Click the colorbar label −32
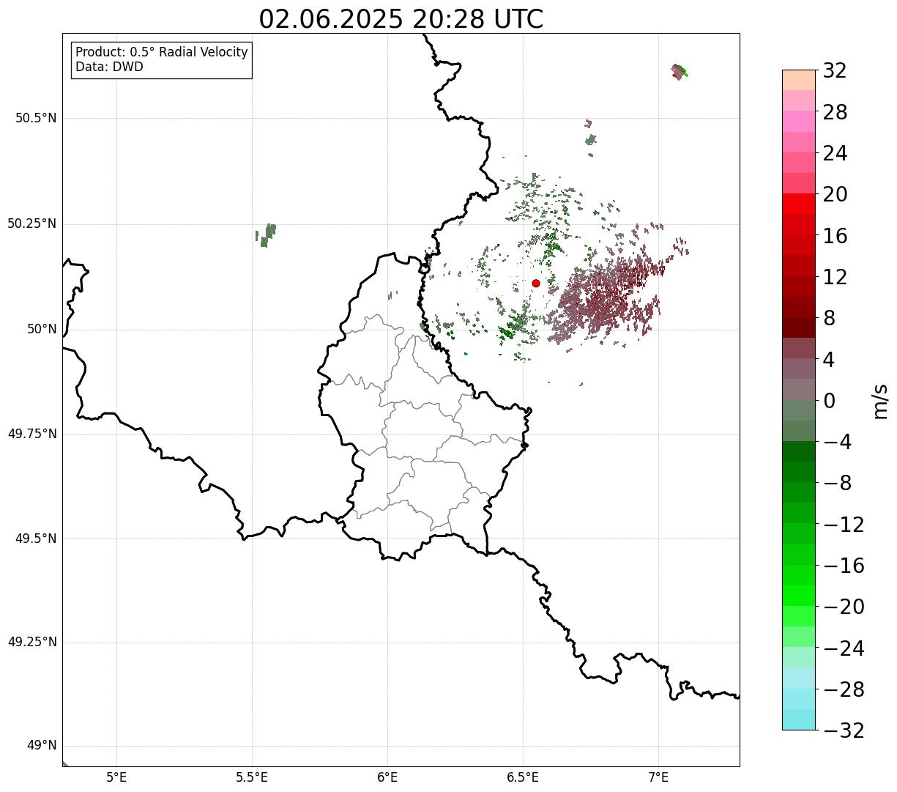This screenshot has height=792, width=897. 844,730
